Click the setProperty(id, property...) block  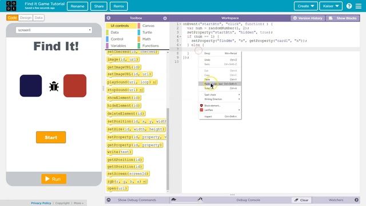click(x=137, y=137)
